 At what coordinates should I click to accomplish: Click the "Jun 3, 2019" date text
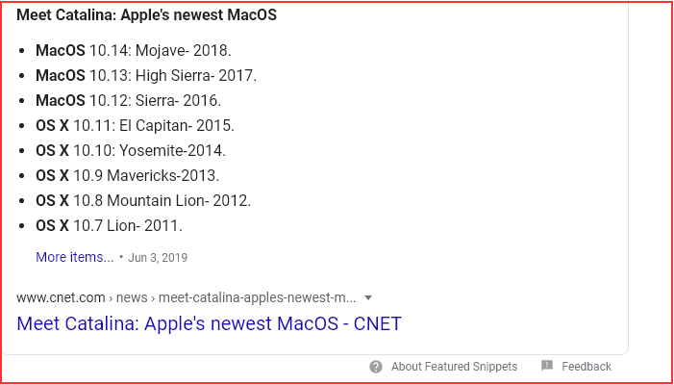158,258
